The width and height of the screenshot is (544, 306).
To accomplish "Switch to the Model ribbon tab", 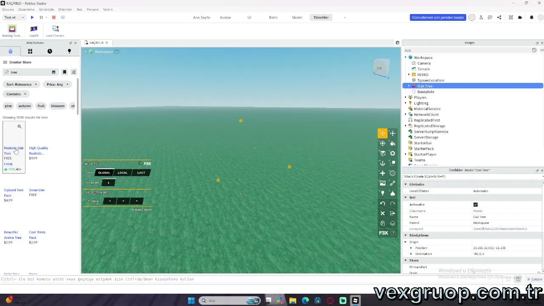I will tap(297, 17).
